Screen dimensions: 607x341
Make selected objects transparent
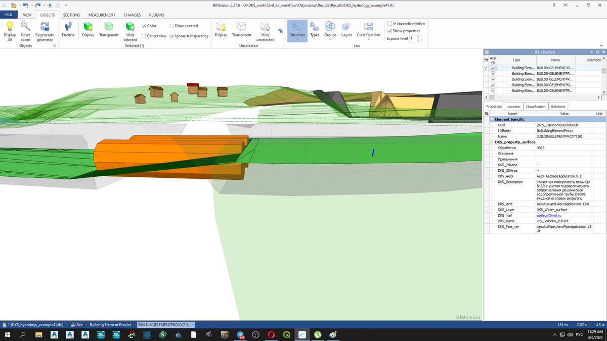(109, 30)
